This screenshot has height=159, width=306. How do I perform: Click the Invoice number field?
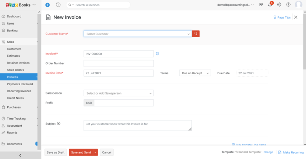click(x=119, y=54)
